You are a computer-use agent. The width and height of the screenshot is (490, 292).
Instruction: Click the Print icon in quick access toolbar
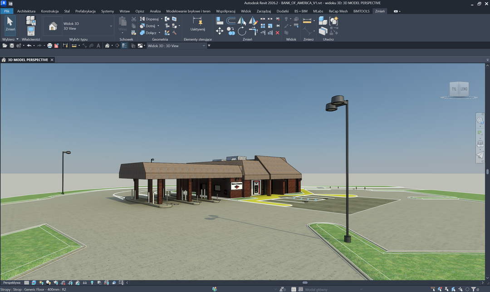click(x=50, y=46)
